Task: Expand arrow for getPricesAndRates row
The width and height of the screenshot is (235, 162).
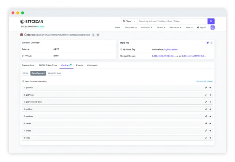Action: point(210,102)
